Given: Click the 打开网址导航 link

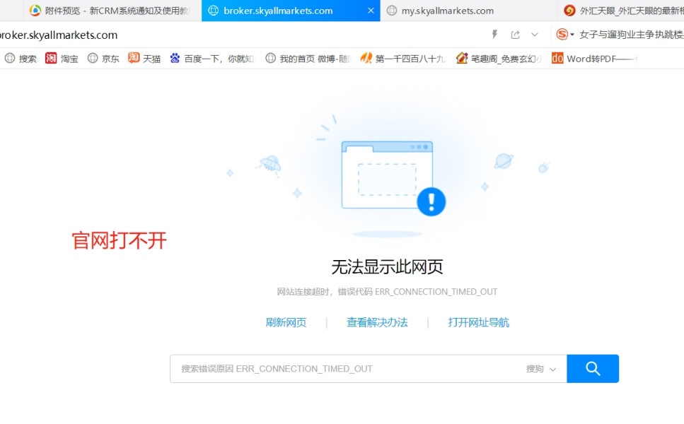Looking at the screenshot, I should point(478,322).
